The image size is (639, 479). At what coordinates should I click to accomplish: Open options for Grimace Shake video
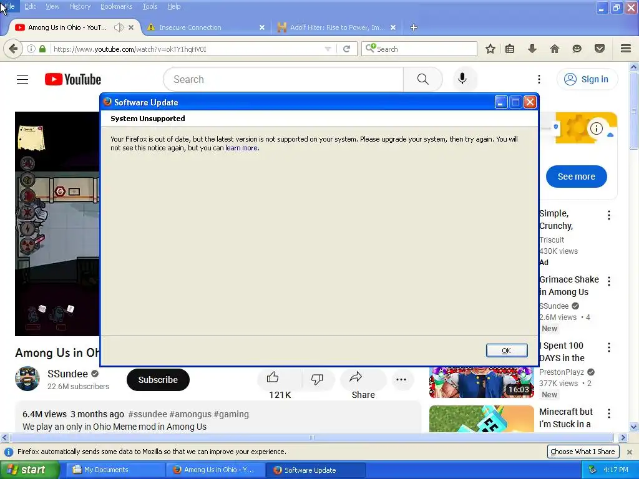pyautogui.click(x=609, y=281)
